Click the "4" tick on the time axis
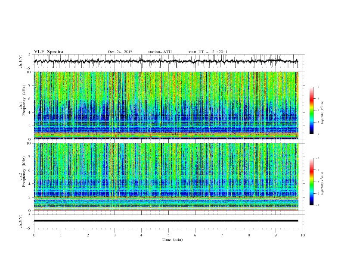341x264 pixels. pyautogui.click(x=141, y=235)
